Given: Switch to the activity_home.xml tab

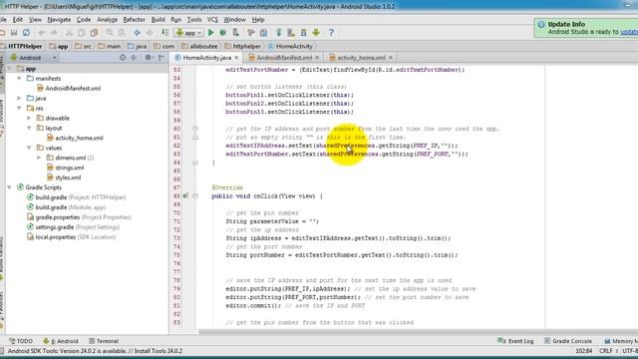Looking at the screenshot, I should click(x=361, y=58).
